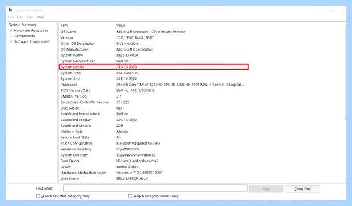Image resolution: width=352 pixels, height=206 pixels.
Task: Open the Edit menu
Action: (x=20, y=17)
